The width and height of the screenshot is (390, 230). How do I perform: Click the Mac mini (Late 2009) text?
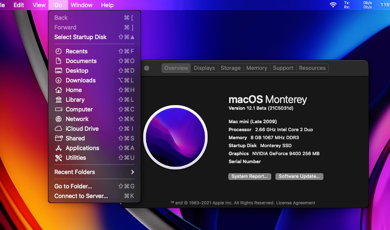[253, 122]
